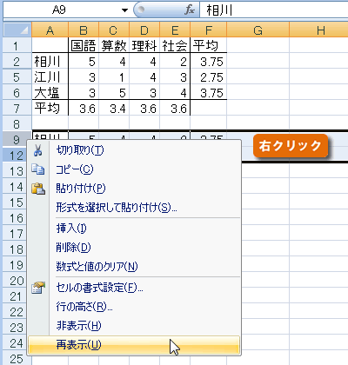Click the 平均 header cell in column F
This screenshot has height=365, width=348.
[x=209, y=45]
